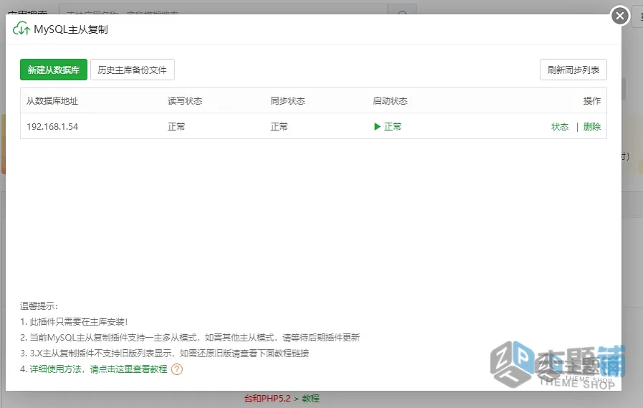Viewport: 643px width, 408px height.
Task: Click 读写状态 column header
Action: (185, 101)
